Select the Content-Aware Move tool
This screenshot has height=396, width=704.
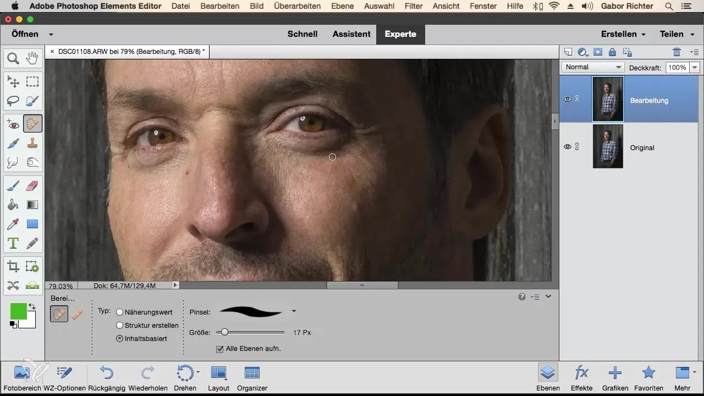[13, 285]
